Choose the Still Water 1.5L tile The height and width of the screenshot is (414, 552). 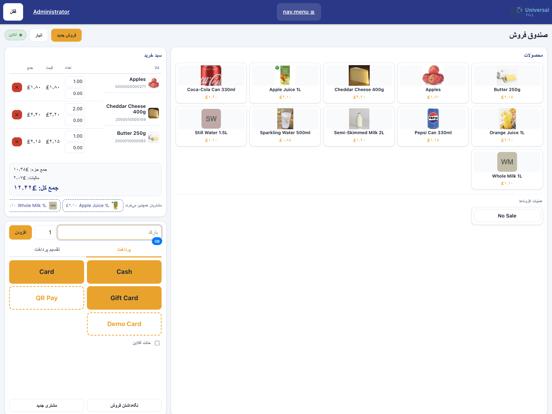pos(211,126)
